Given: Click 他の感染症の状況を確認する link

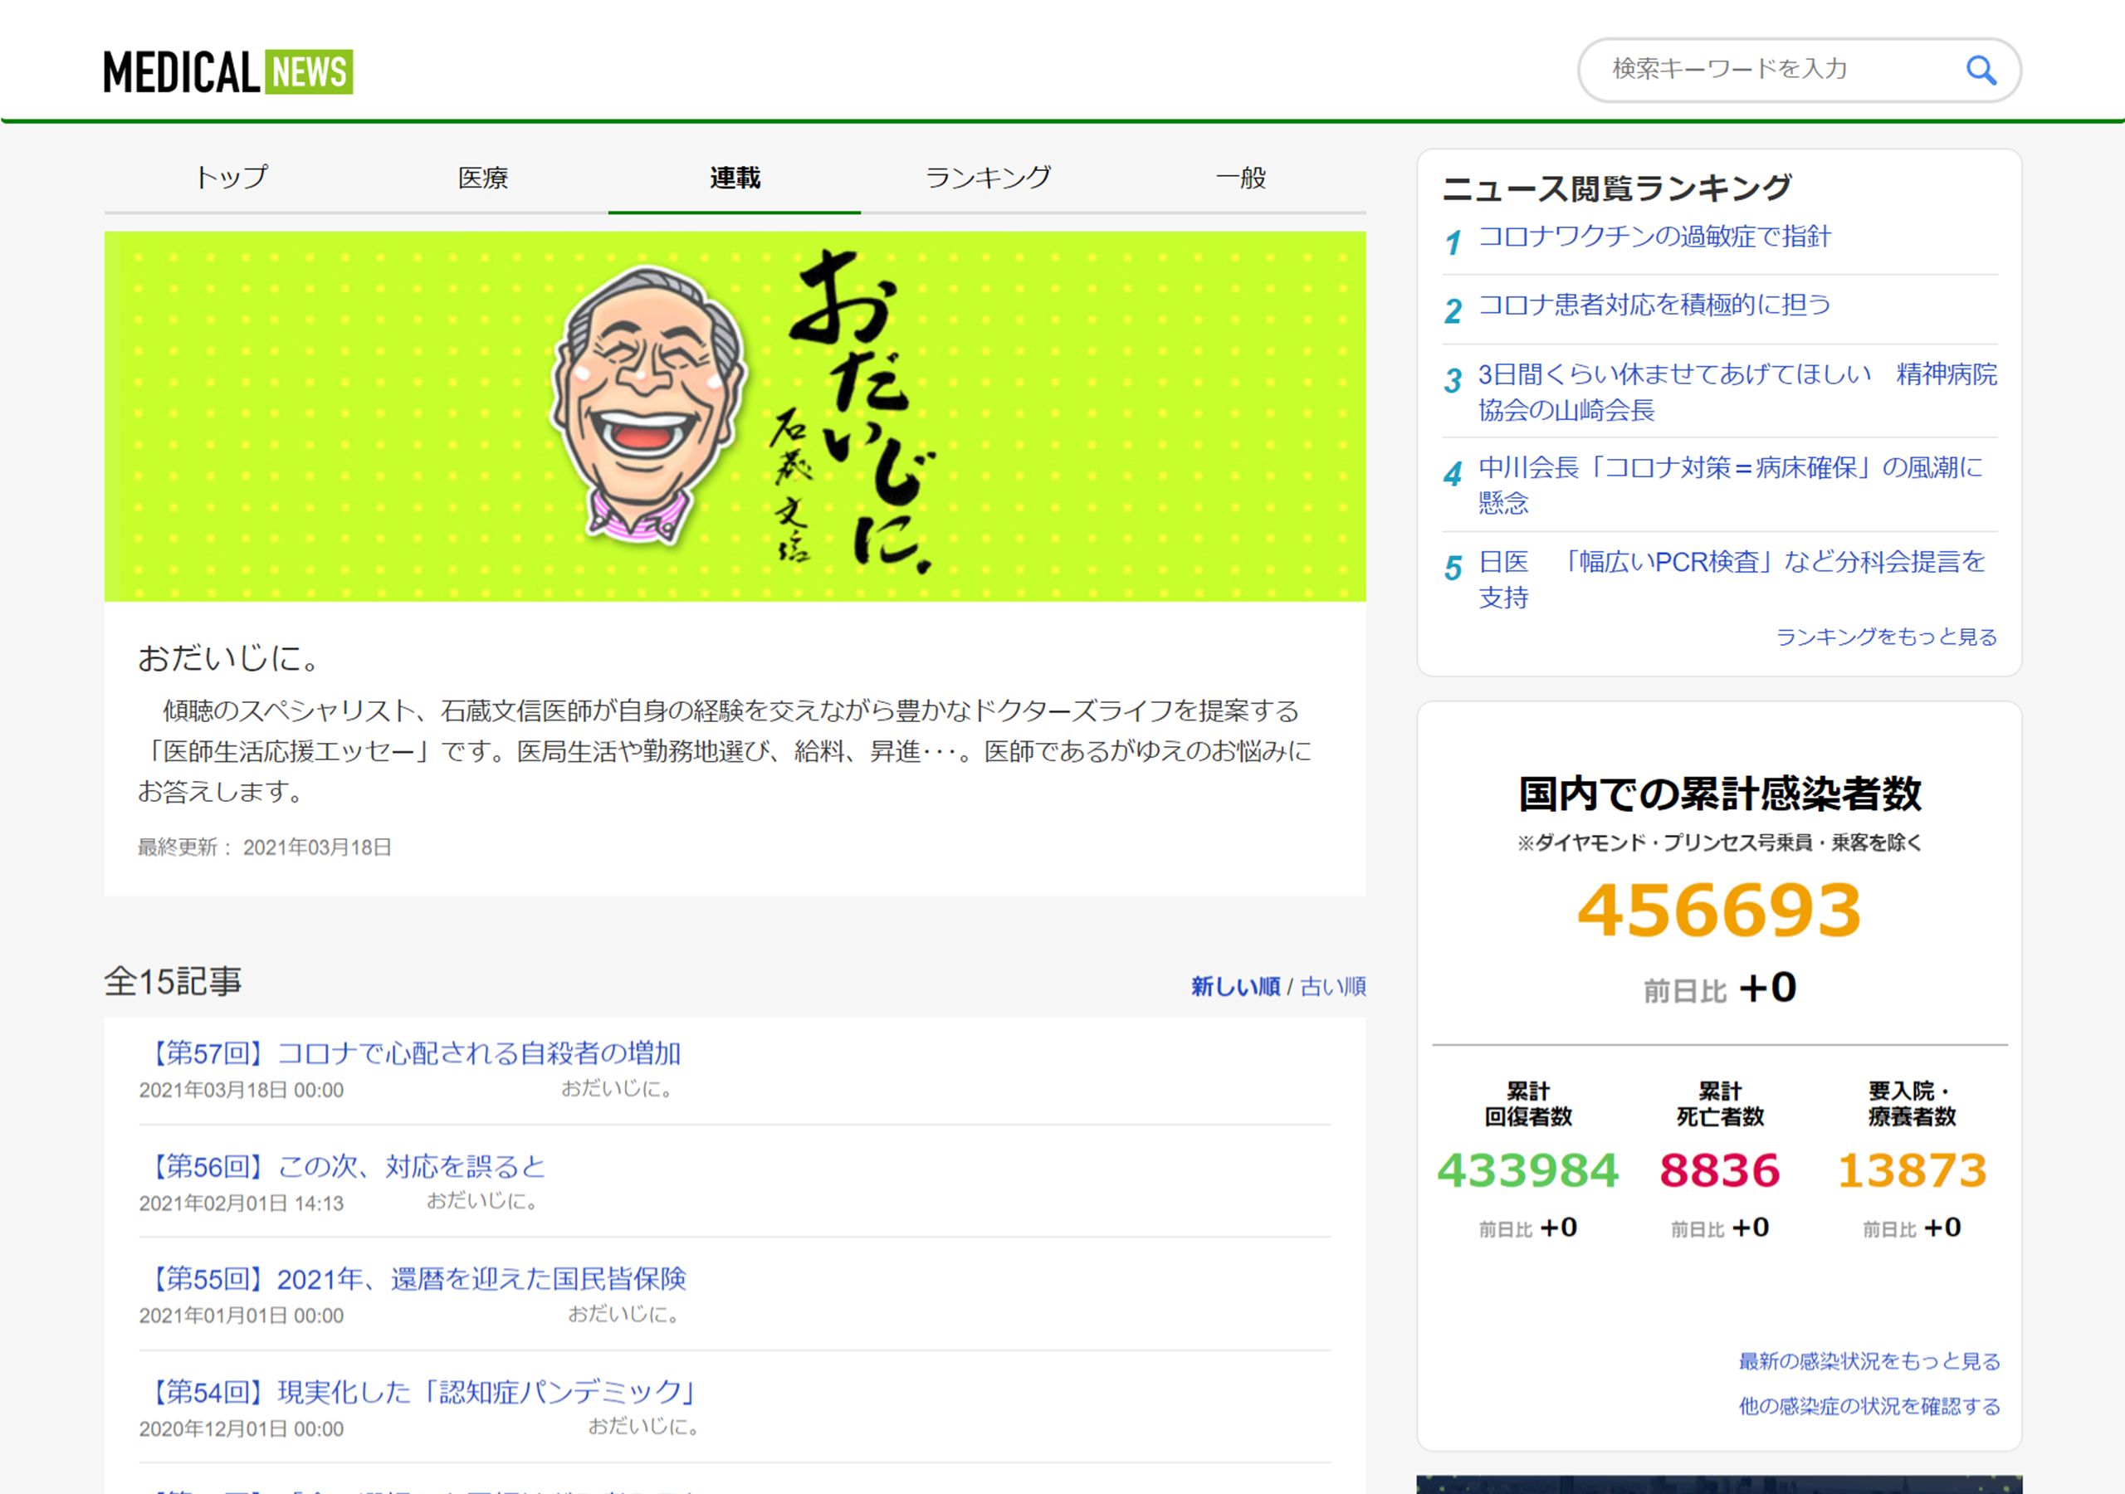Looking at the screenshot, I should (x=1869, y=1406).
